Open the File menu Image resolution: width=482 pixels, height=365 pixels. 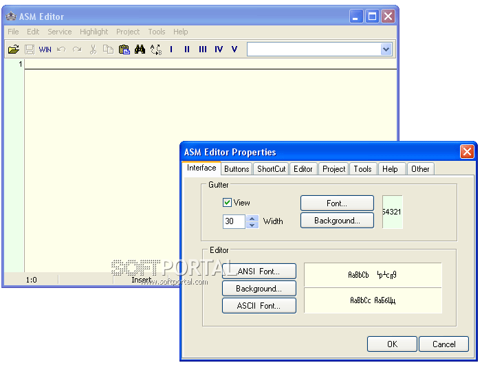(13, 32)
